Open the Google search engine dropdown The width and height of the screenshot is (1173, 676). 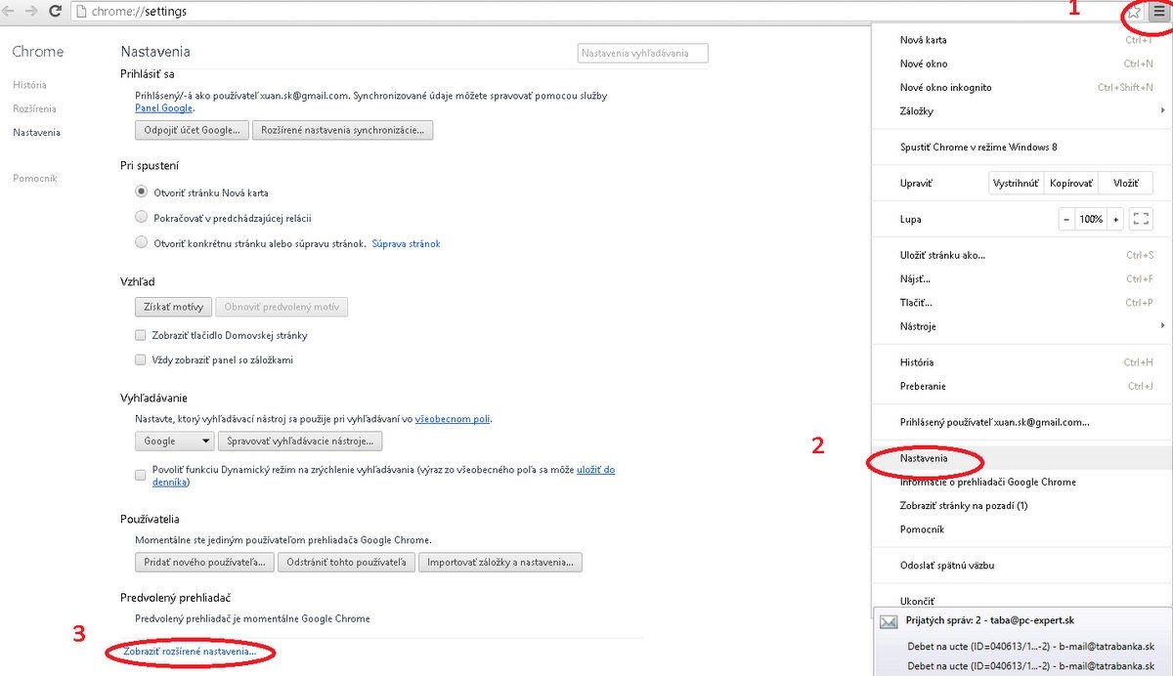click(174, 442)
